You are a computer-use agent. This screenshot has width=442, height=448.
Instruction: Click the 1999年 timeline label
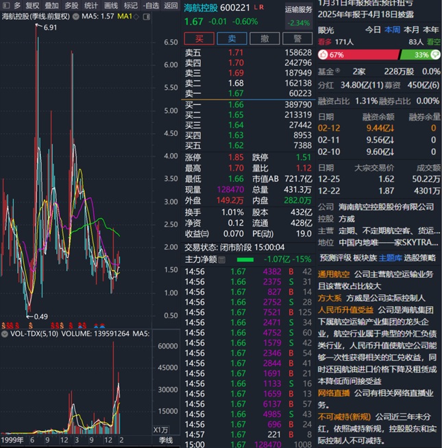coord(12,440)
